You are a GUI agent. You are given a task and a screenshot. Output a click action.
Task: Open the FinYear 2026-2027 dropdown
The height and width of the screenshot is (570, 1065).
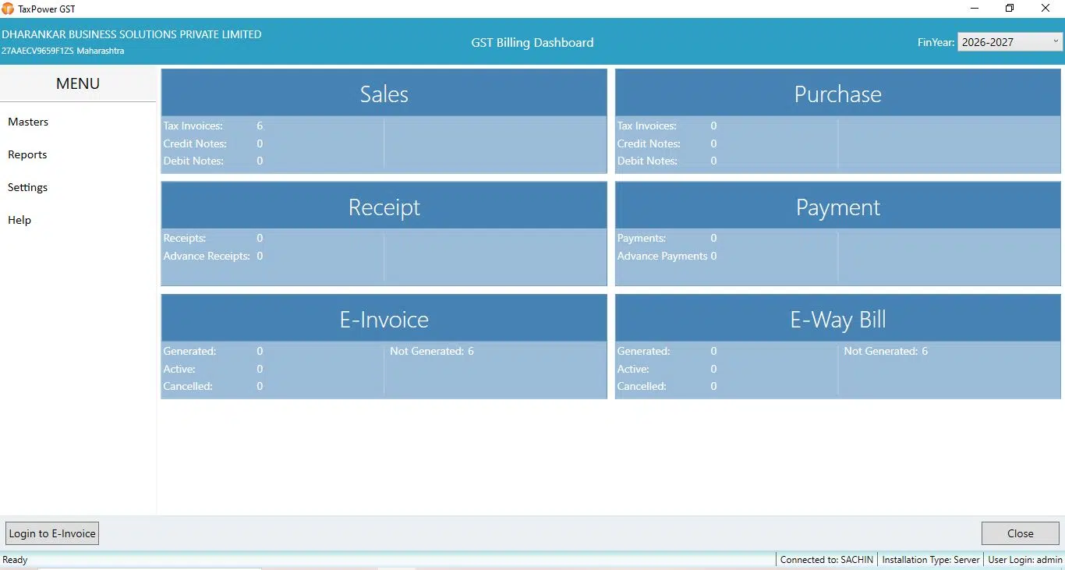tap(1010, 42)
